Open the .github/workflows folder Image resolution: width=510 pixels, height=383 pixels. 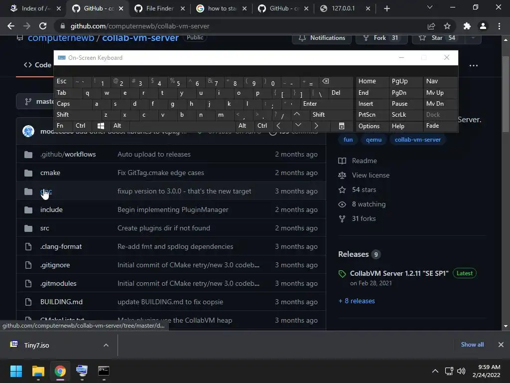click(x=68, y=155)
